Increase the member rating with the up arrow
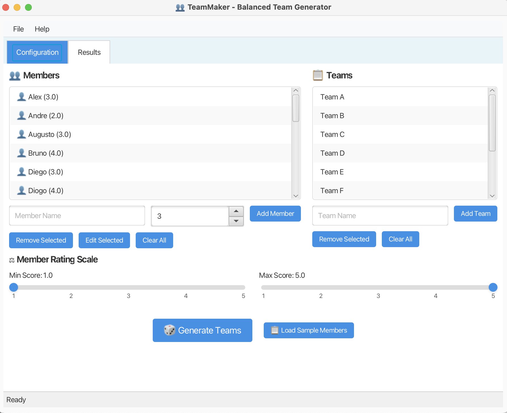The height and width of the screenshot is (413, 507). pos(236,211)
